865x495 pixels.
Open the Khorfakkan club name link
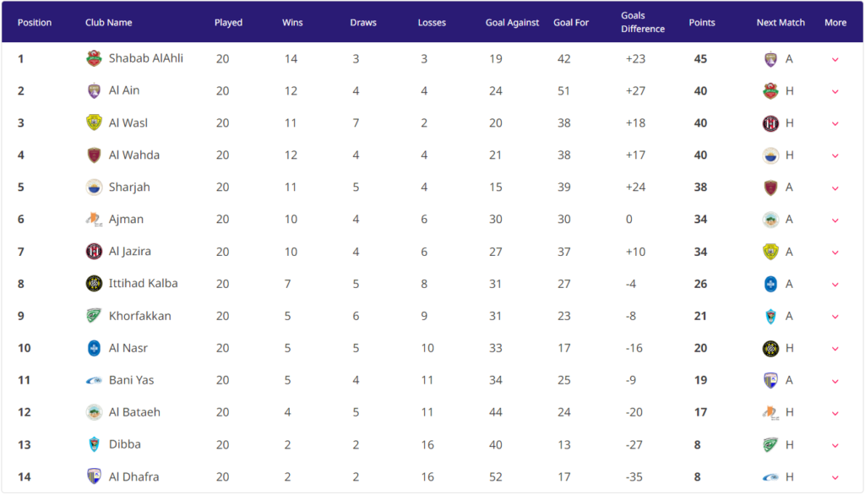pos(139,316)
